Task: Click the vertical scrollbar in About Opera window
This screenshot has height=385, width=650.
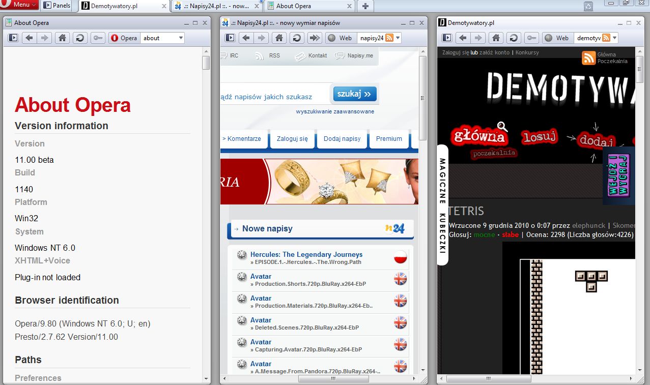Action: tap(206, 63)
